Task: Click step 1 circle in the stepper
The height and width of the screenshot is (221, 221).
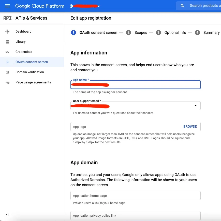Action: pos(73,33)
